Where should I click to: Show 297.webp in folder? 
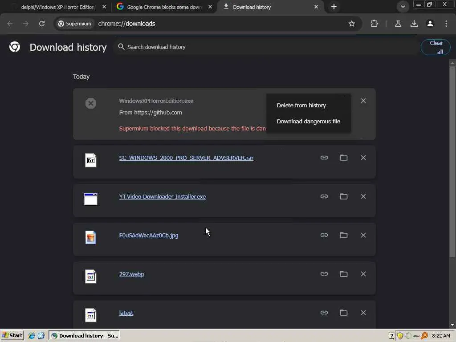click(344, 274)
